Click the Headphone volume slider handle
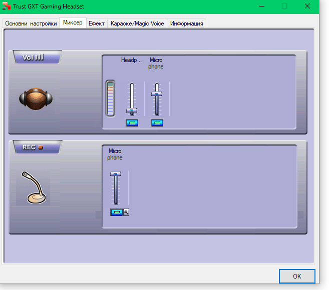The width and height of the screenshot is (332, 290). (132, 110)
